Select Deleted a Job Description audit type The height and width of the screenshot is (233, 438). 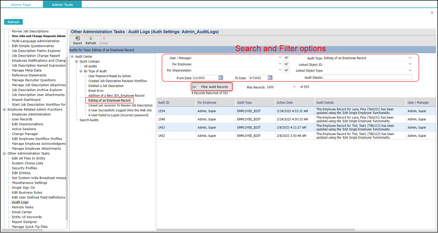pyautogui.click(x=106, y=86)
